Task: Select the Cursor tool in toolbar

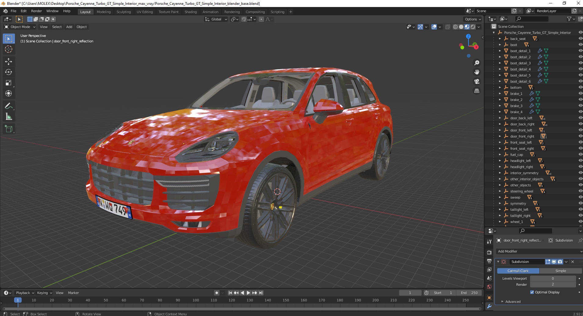Action: click(9, 49)
